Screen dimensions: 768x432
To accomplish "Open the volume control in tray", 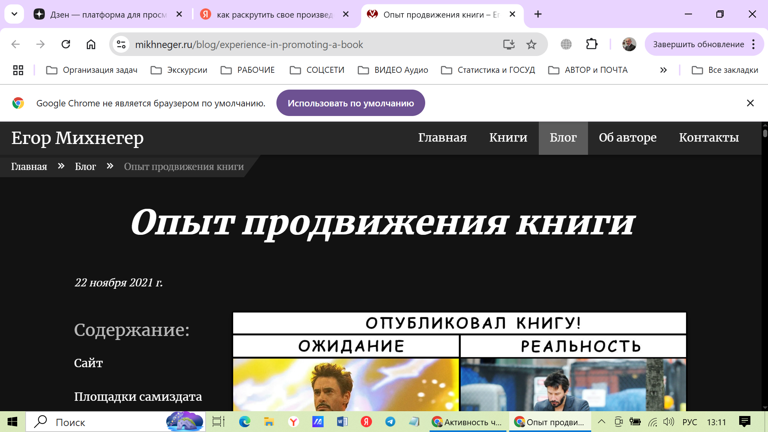I will coord(668,422).
